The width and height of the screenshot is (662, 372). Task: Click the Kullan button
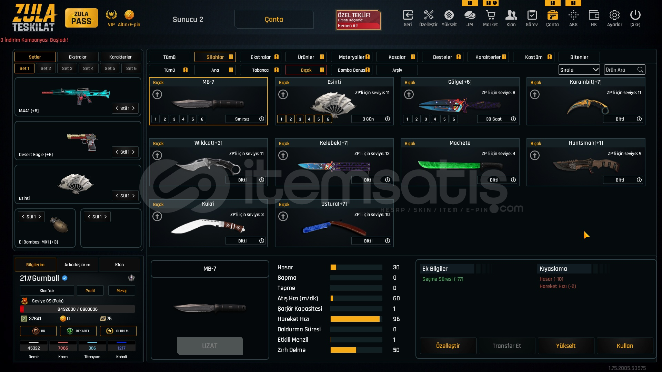(625, 346)
